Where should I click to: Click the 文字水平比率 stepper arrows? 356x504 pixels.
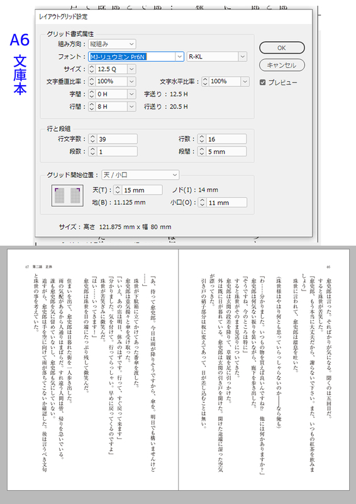click(206, 82)
